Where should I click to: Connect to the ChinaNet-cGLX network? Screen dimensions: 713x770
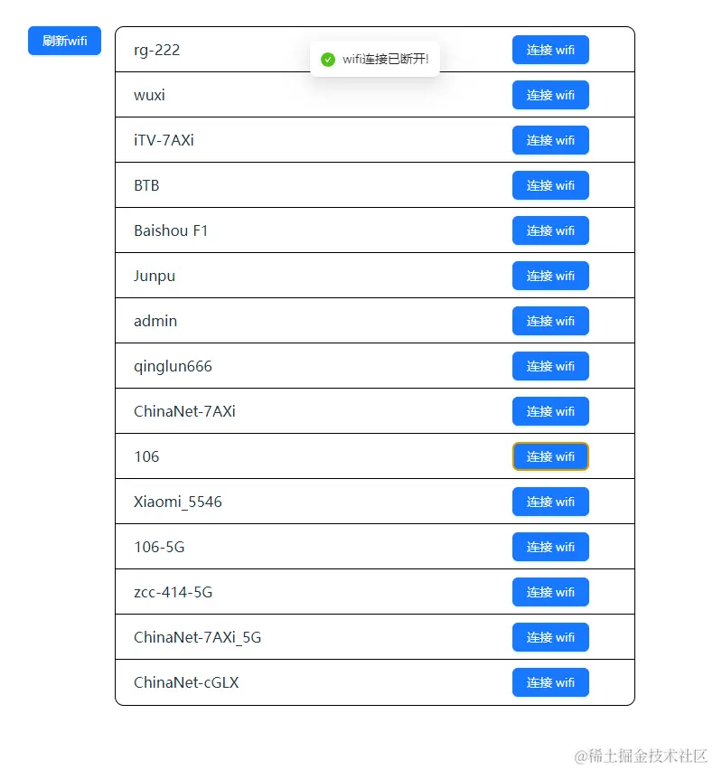(x=550, y=682)
